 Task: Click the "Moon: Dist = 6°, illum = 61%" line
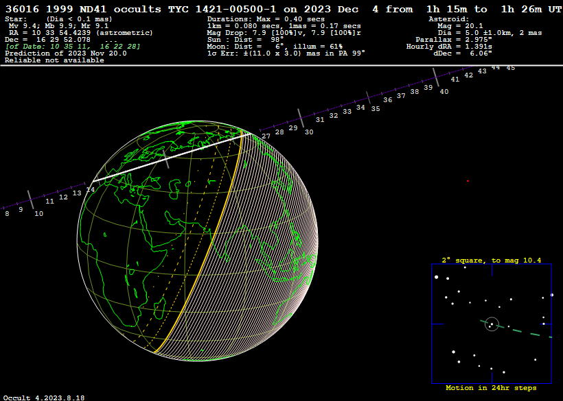tap(275, 47)
